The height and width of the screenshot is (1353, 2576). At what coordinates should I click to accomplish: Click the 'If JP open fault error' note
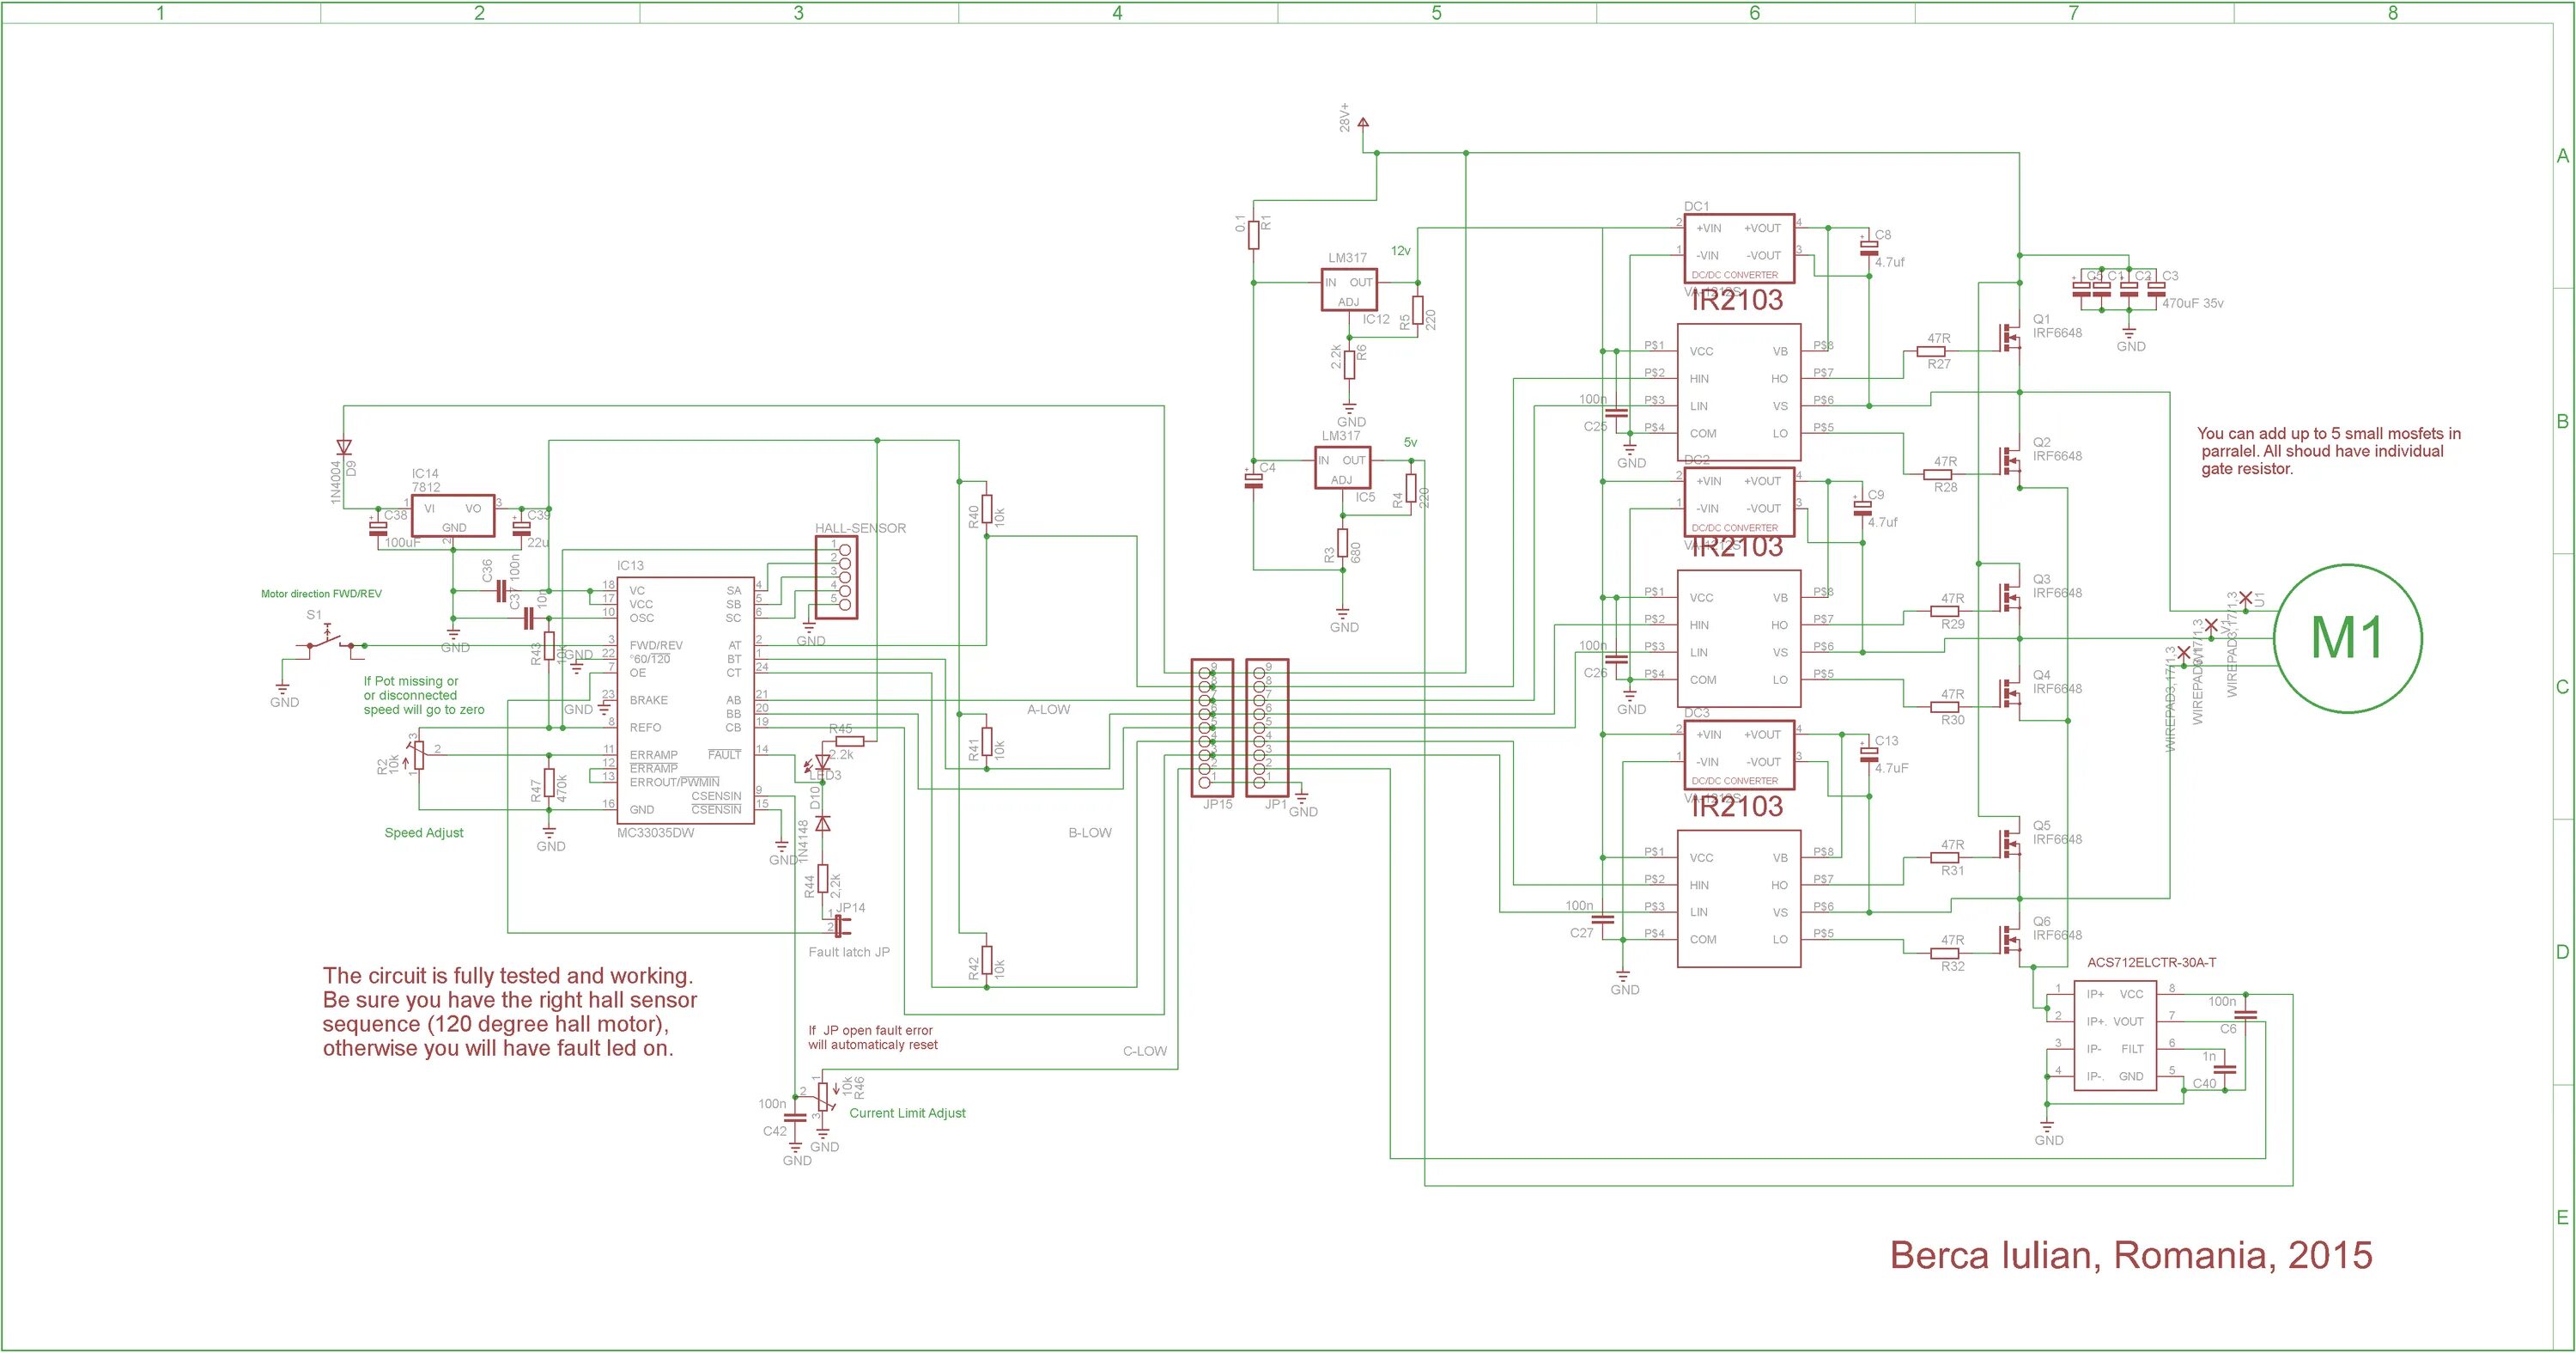coord(873,1037)
